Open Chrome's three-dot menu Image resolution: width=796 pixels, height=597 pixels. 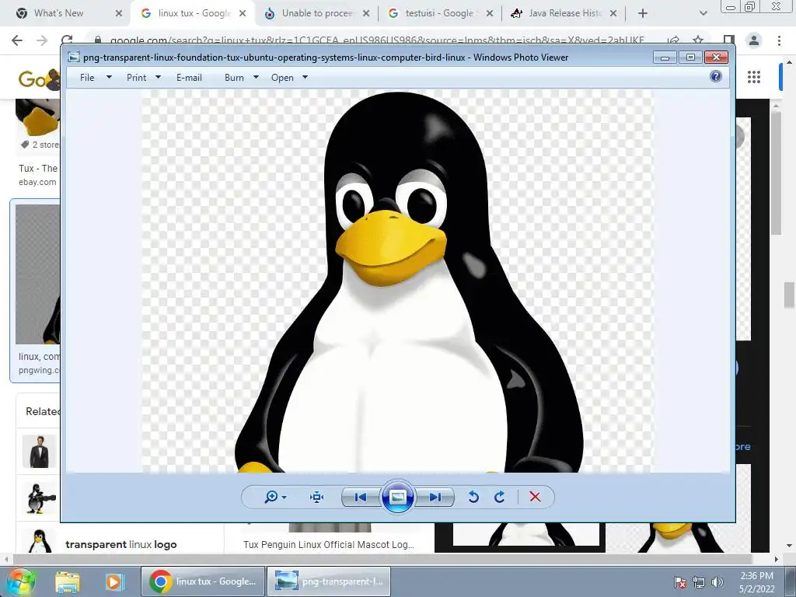779,40
